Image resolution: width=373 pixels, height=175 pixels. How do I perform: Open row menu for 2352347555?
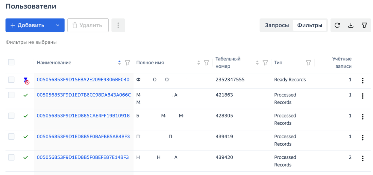tap(362, 81)
